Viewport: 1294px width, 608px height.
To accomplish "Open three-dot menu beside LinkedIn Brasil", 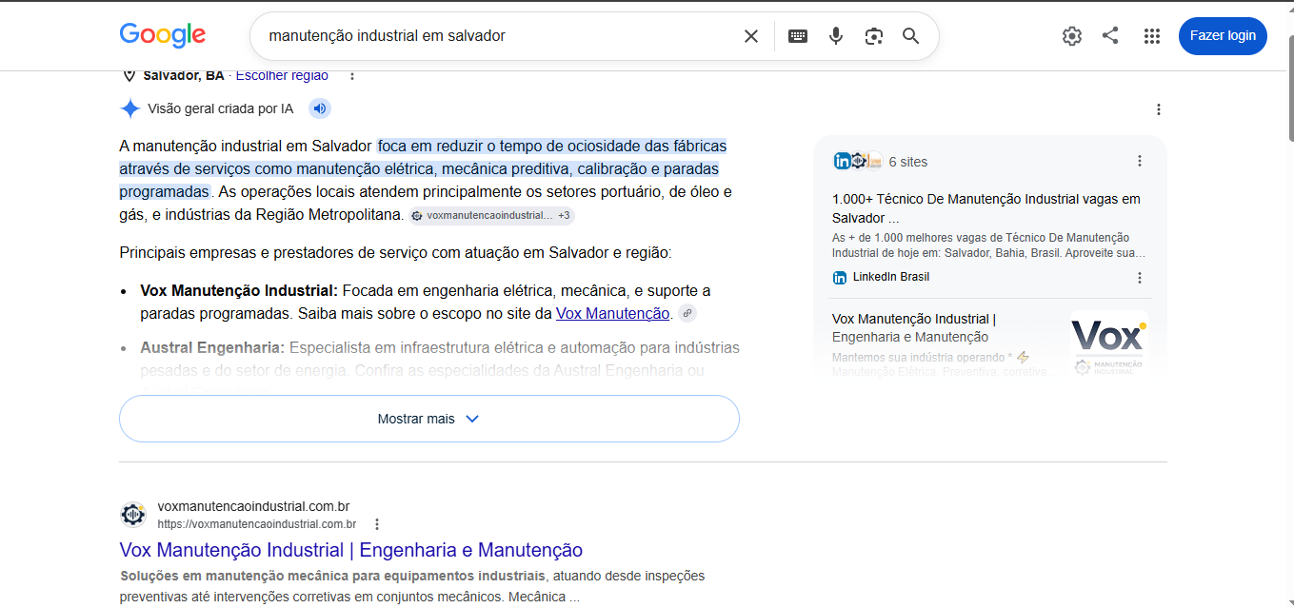I will (x=1140, y=278).
